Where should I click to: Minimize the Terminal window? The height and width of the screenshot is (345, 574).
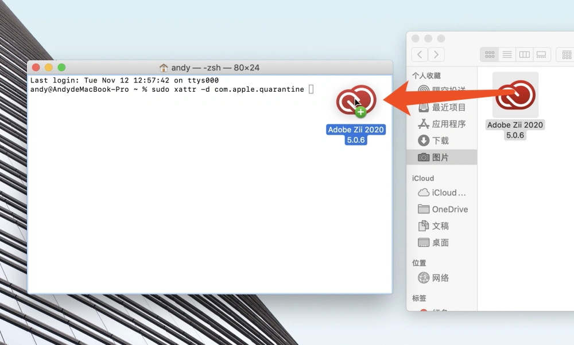point(49,67)
